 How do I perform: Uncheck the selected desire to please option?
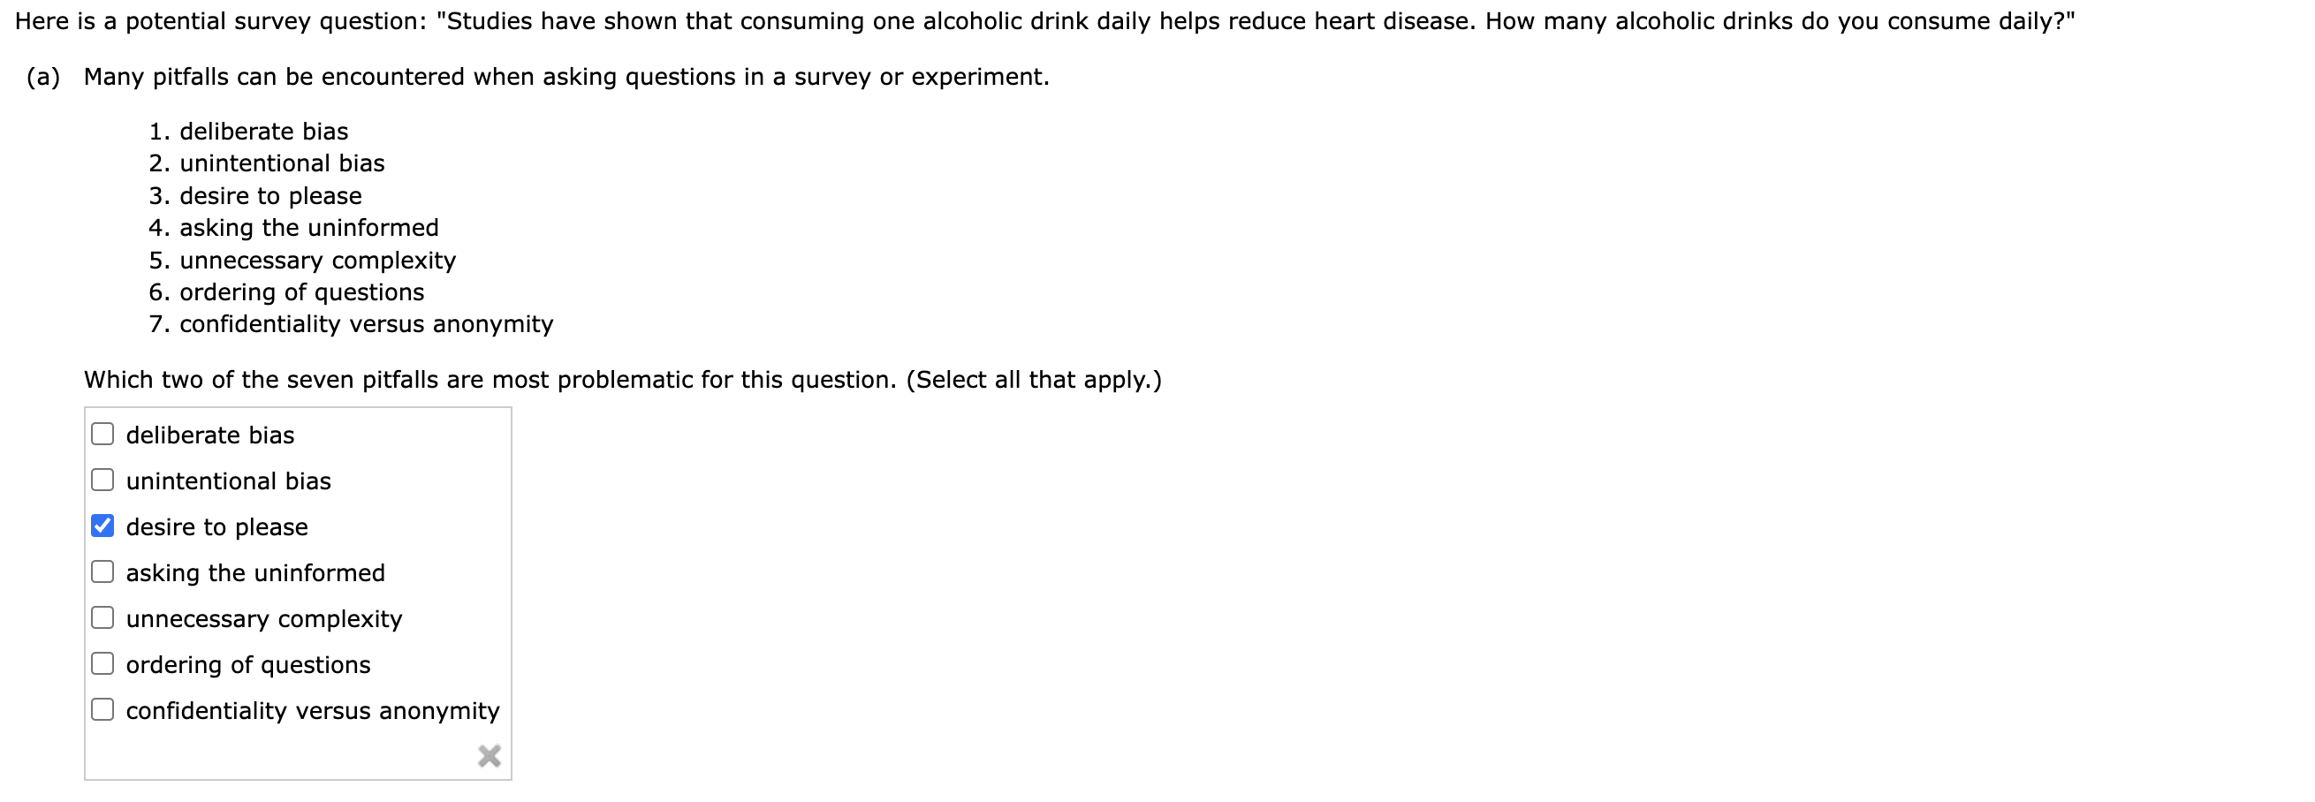tap(102, 526)
